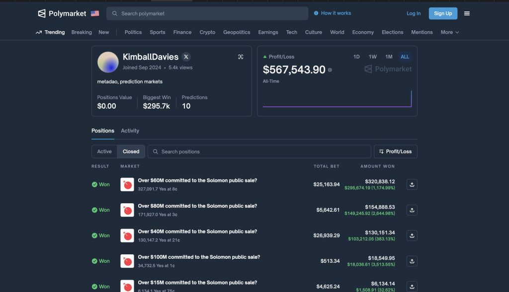Click the expand icon on profile card

pos(241,57)
